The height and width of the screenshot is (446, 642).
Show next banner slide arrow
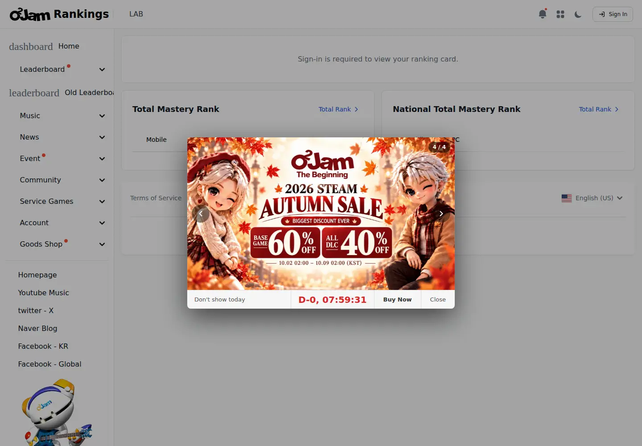[441, 214]
